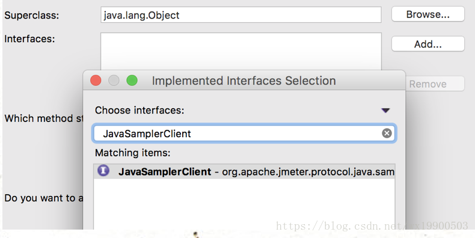Focus the Superclass java.lang.Object field
The image size is (475, 238).
(241, 15)
